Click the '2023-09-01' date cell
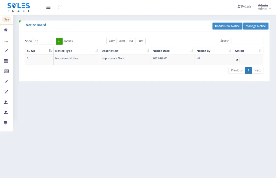The image size is (276, 178). [173, 60]
